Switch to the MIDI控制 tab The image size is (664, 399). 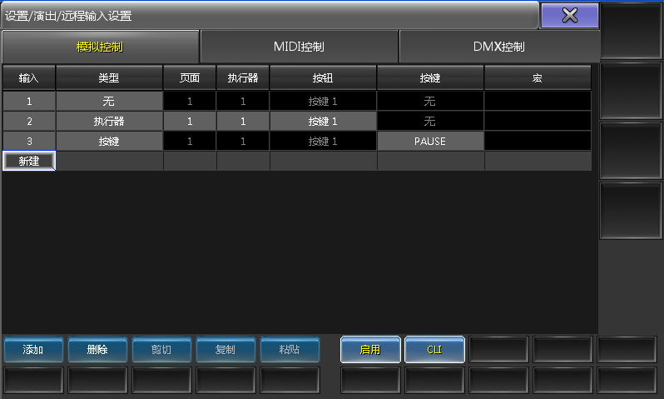pos(299,47)
